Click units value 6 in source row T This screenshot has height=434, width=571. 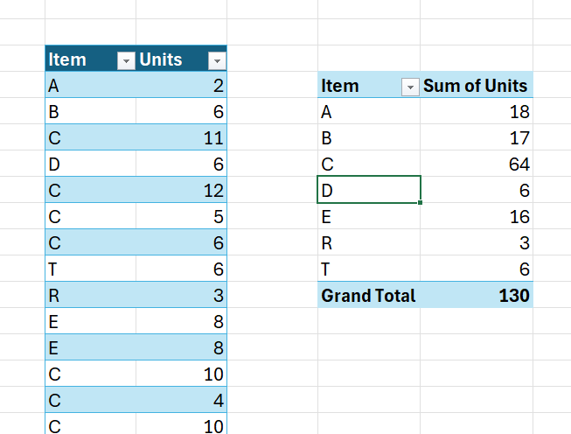(x=181, y=269)
